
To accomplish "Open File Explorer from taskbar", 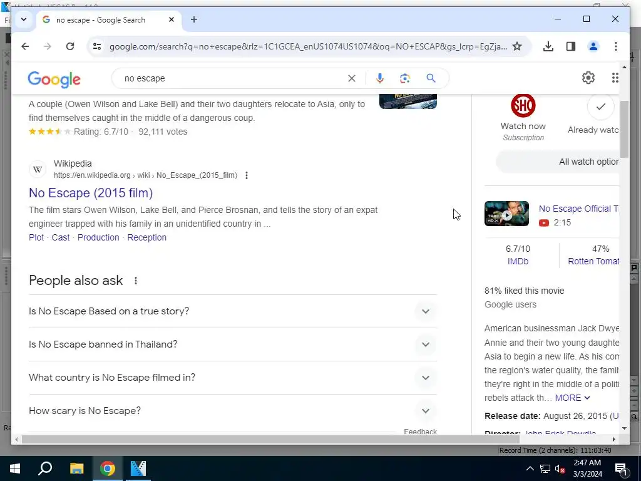I will [76, 468].
